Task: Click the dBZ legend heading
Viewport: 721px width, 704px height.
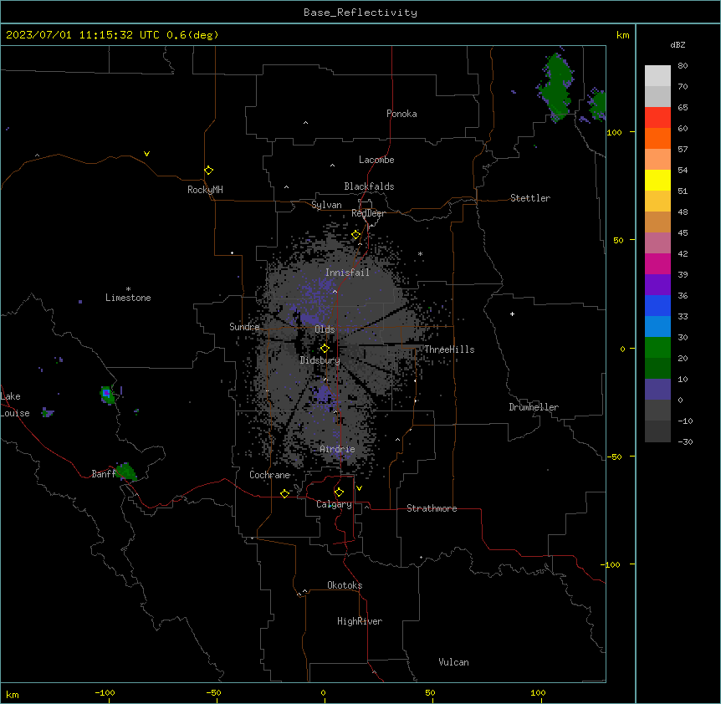Action: pyautogui.click(x=678, y=44)
